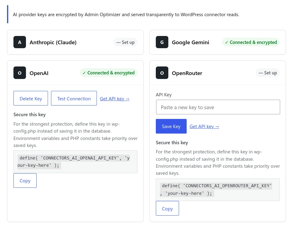This screenshot has height=229, width=289.
Task: Click the 'OpenRouter' title text
Action: pos(187,73)
